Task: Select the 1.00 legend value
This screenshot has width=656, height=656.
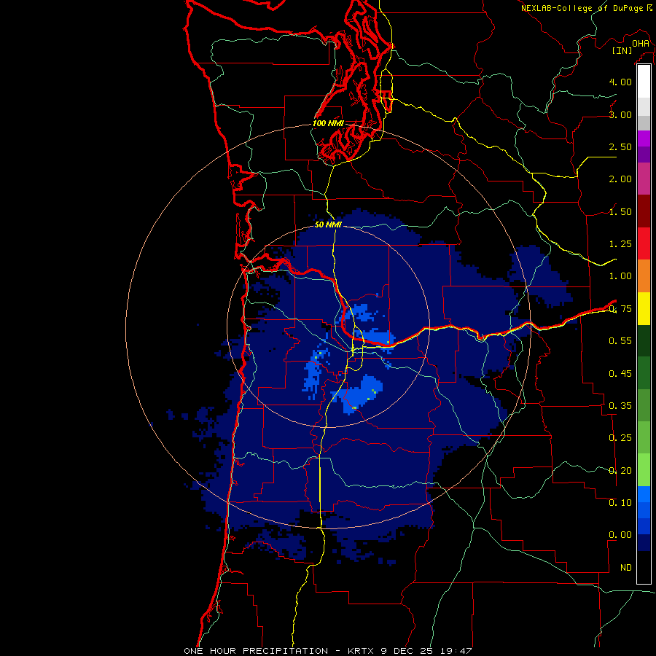Action: coord(620,276)
